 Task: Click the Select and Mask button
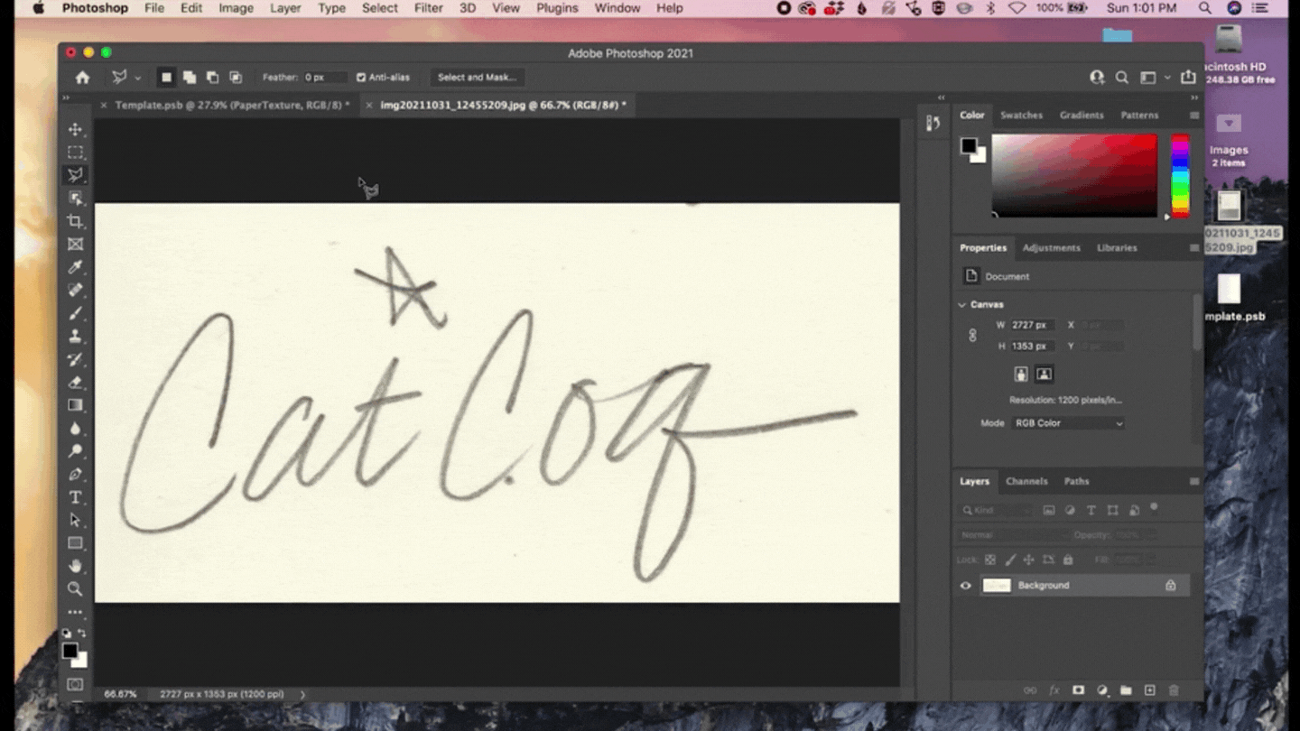click(x=477, y=78)
